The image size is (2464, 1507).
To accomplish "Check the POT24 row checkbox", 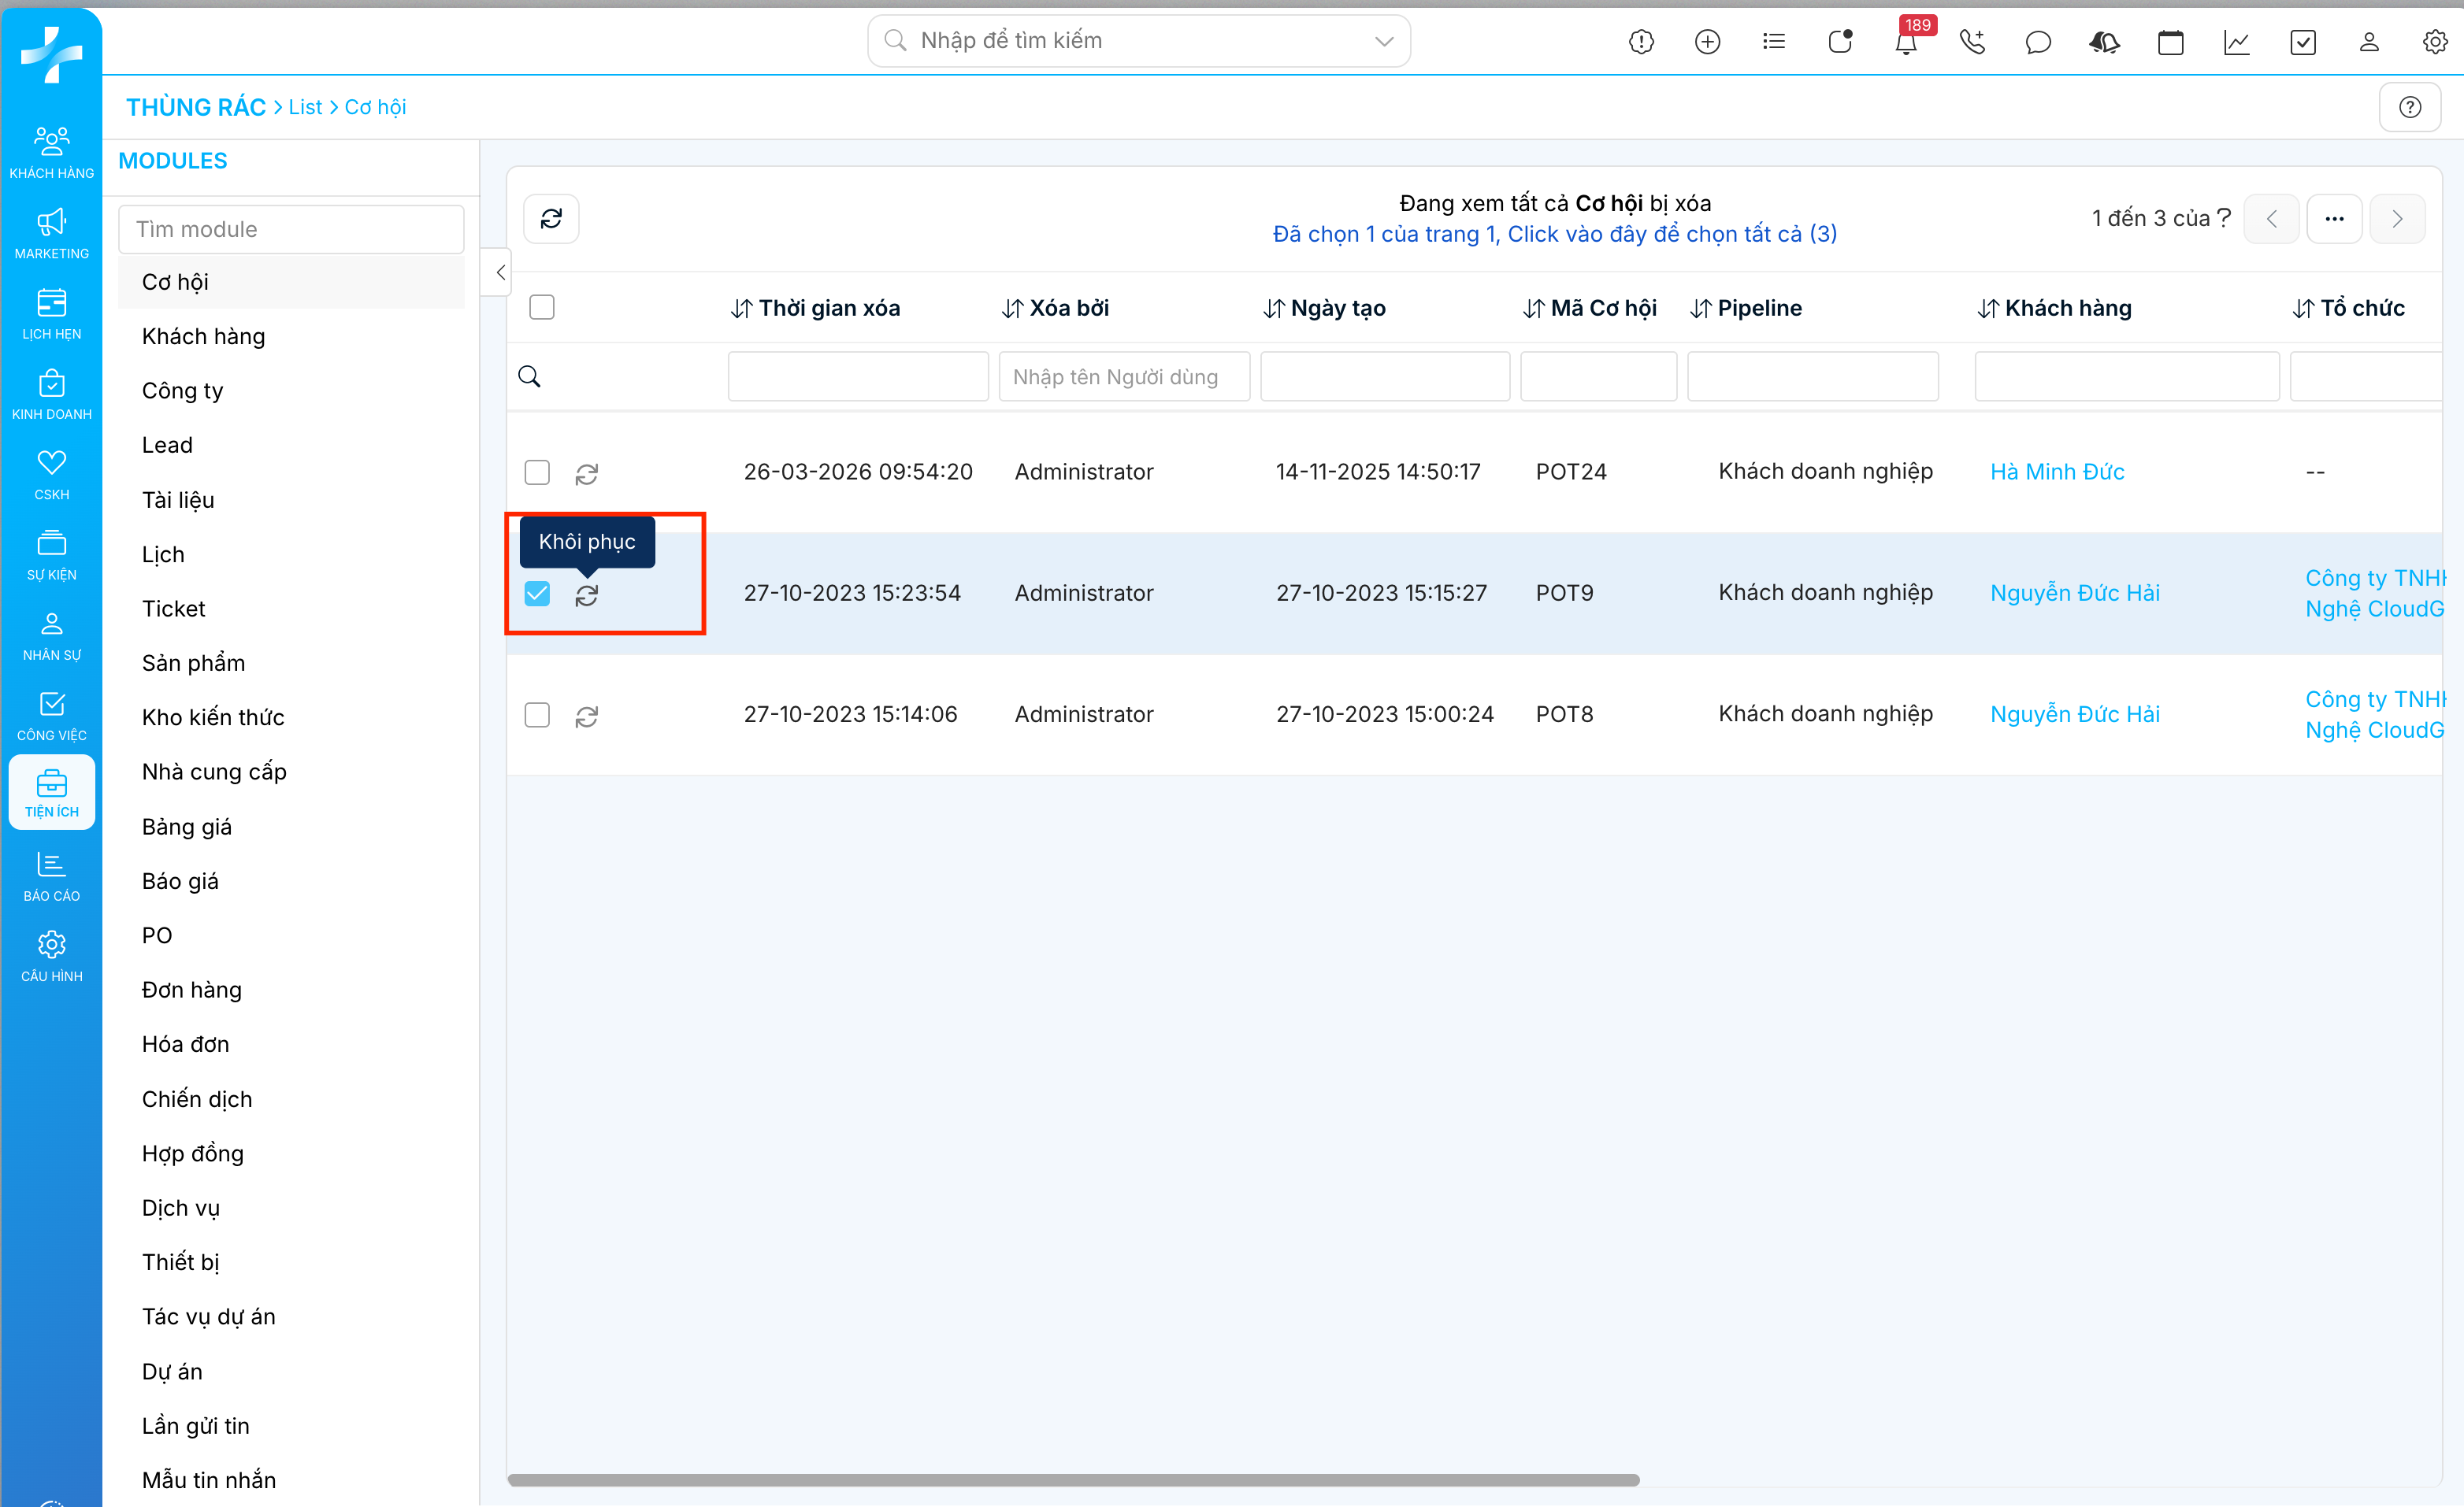I will tap(537, 472).
